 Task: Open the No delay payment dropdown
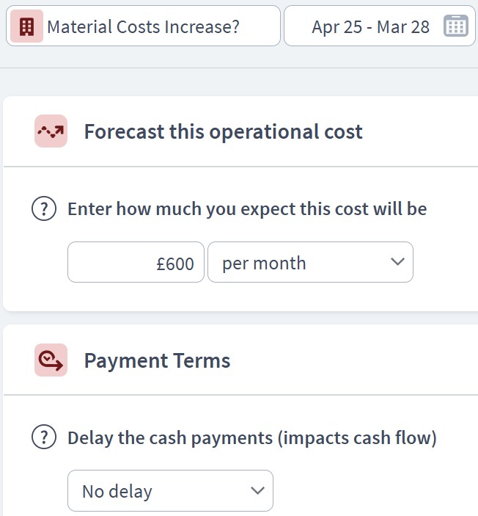pos(170,490)
